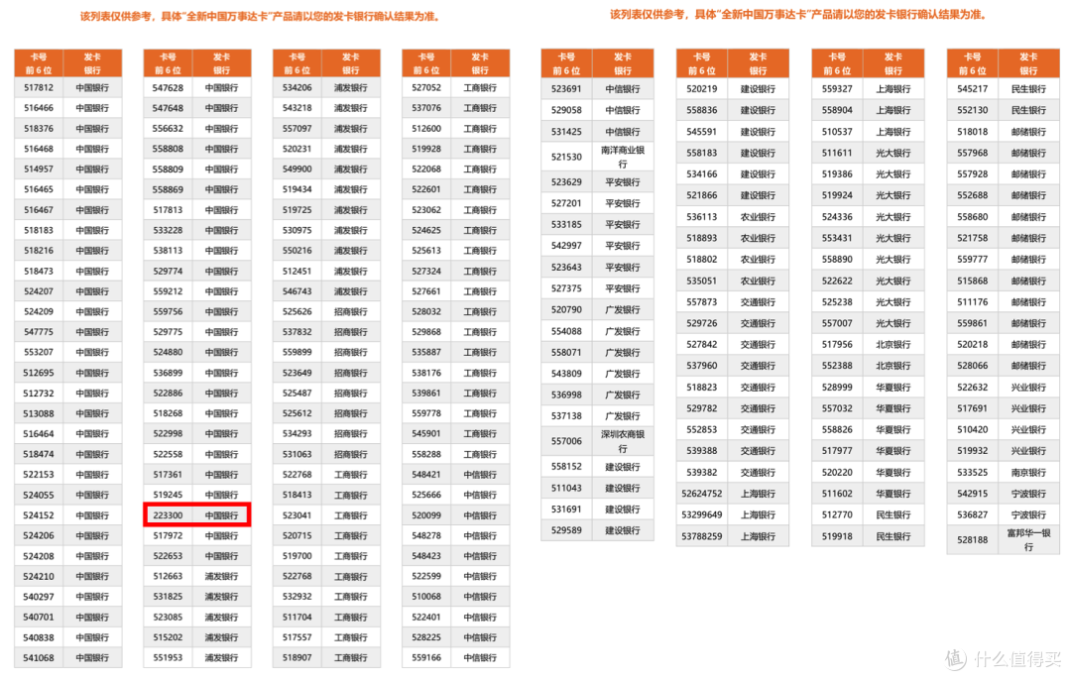Click the number 522632
The image size is (1071, 681).
pos(972,387)
